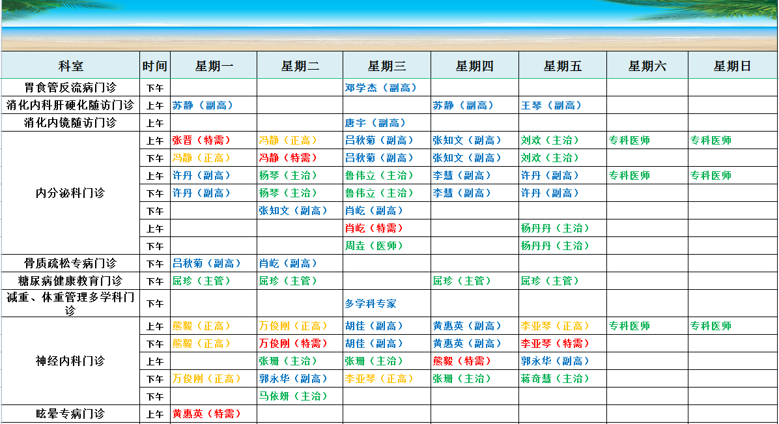Select the 眩晕专病门诊 department cell
Screen dimensions: 779x424
70,414
